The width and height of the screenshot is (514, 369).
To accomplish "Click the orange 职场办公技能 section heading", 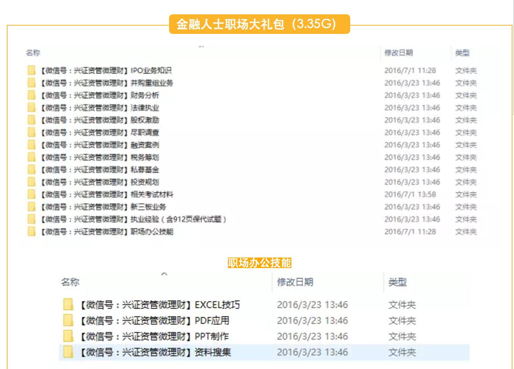I will (260, 263).
